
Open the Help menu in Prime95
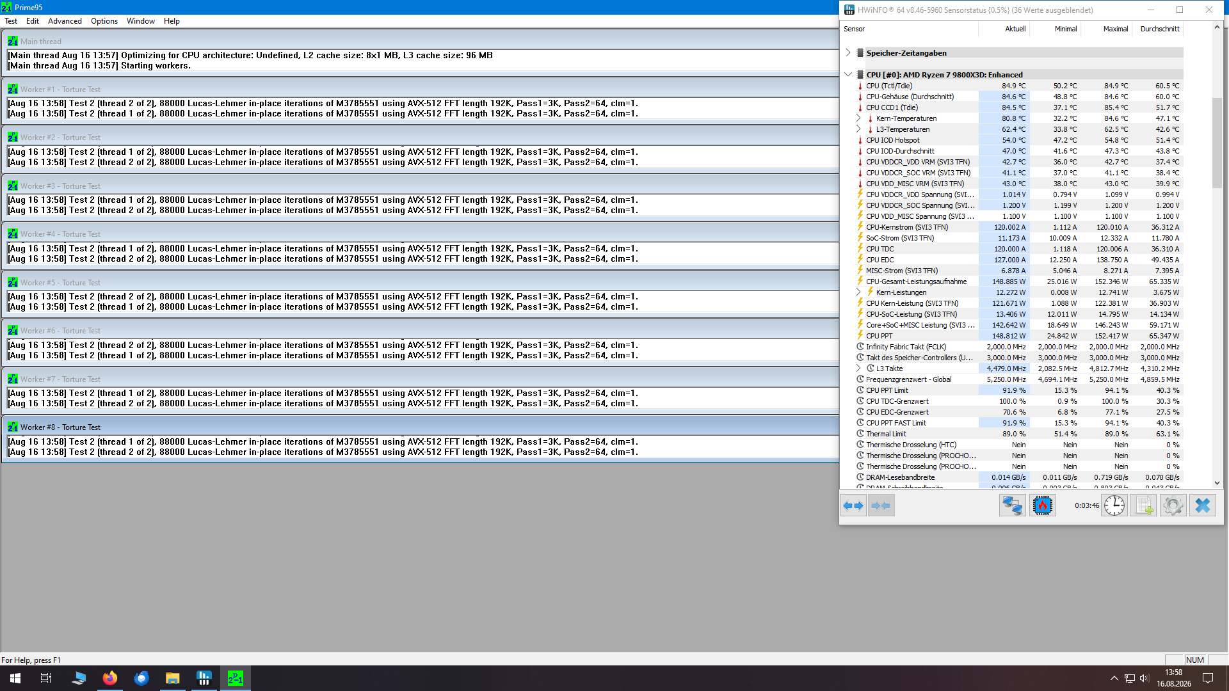tap(172, 21)
